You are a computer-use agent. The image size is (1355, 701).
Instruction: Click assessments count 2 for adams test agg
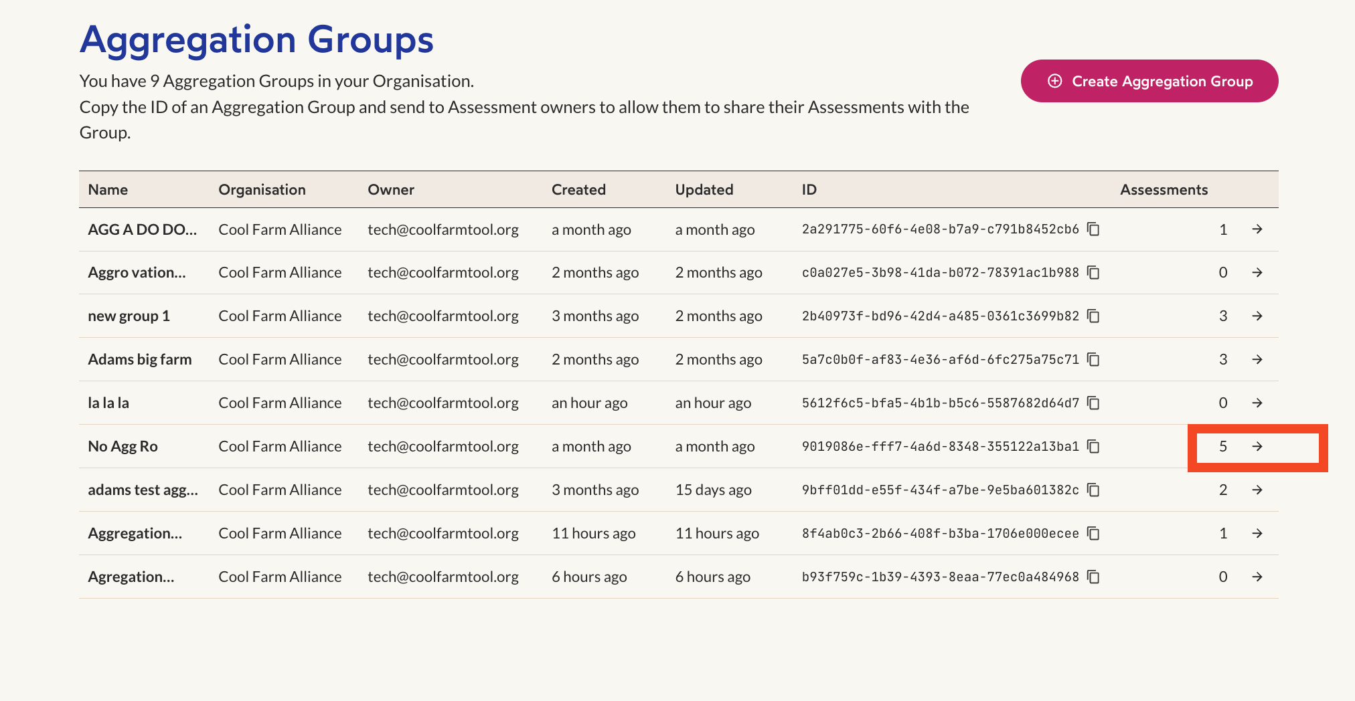pos(1223,490)
